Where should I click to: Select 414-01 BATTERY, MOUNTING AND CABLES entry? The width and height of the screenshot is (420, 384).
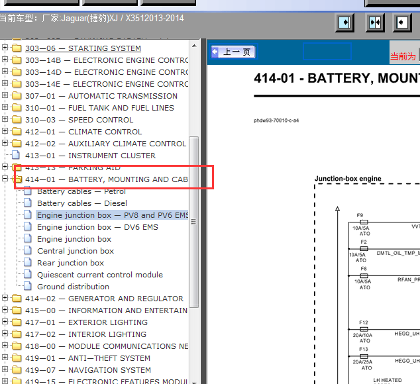[x=107, y=179]
